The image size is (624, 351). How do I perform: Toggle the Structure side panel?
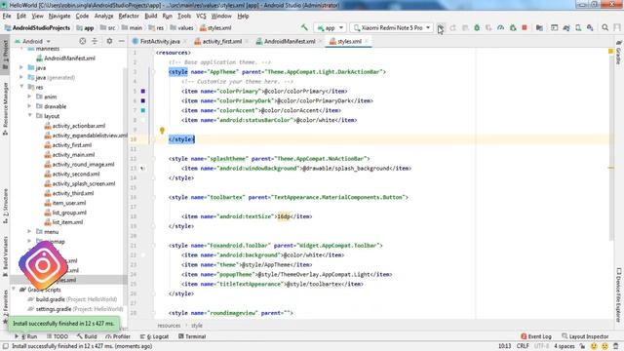pos(5,206)
